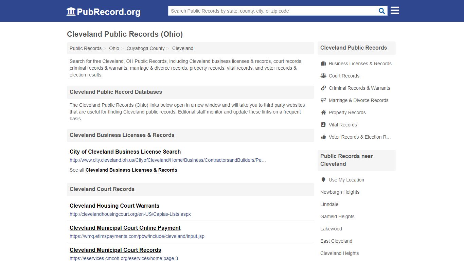Screen dimensions: 464x261
Task: Click the PubRecord.org building logo icon
Action: coord(71,12)
